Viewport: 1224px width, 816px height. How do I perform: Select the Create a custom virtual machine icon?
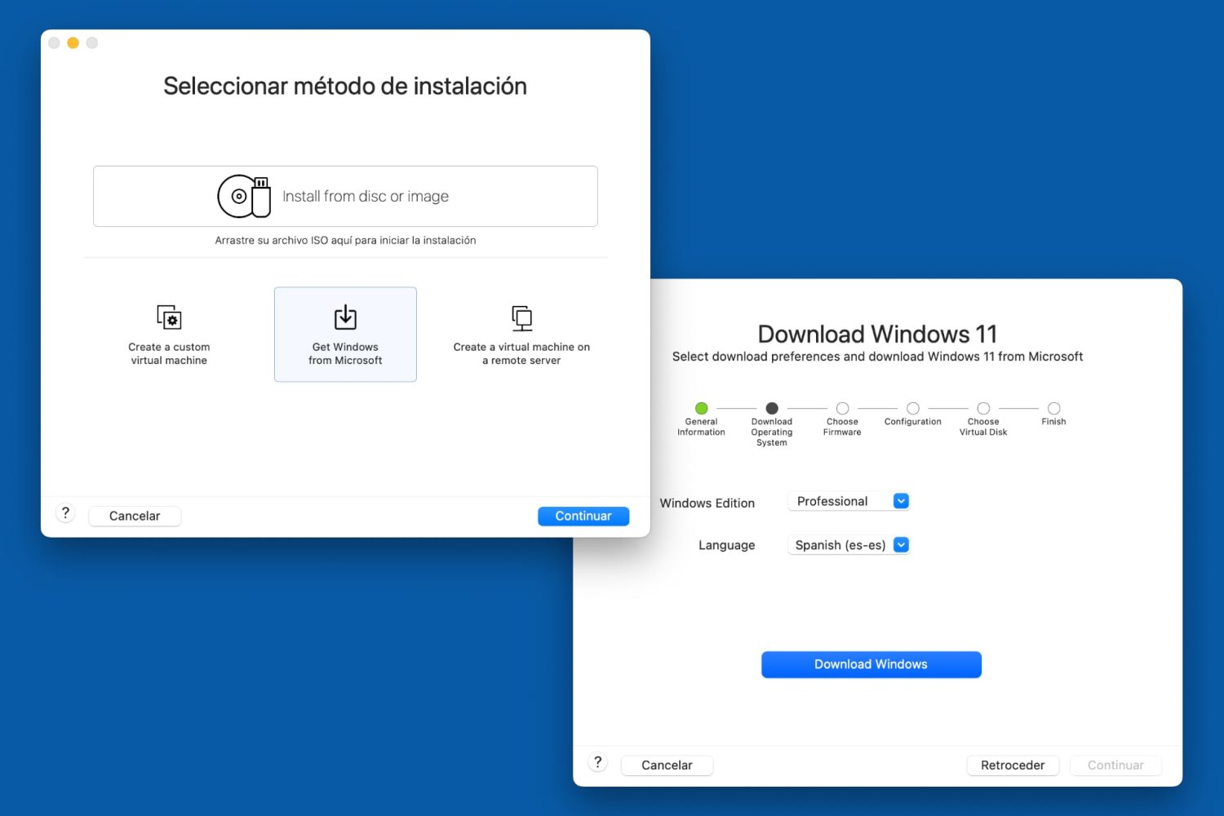(x=169, y=317)
